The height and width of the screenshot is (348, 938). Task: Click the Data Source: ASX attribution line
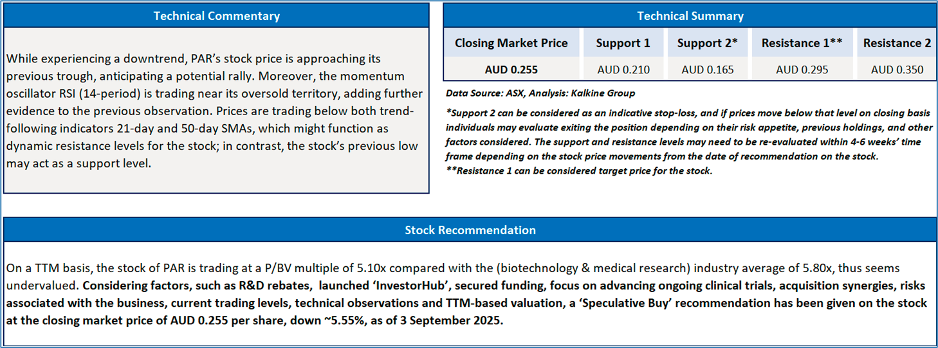tap(540, 93)
